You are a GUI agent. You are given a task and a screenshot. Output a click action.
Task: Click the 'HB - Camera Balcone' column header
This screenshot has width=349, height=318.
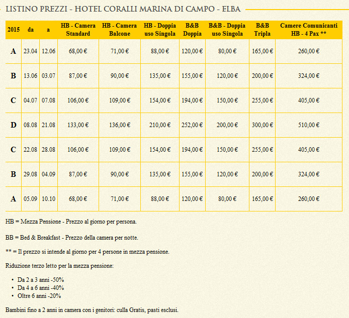coord(120,30)
